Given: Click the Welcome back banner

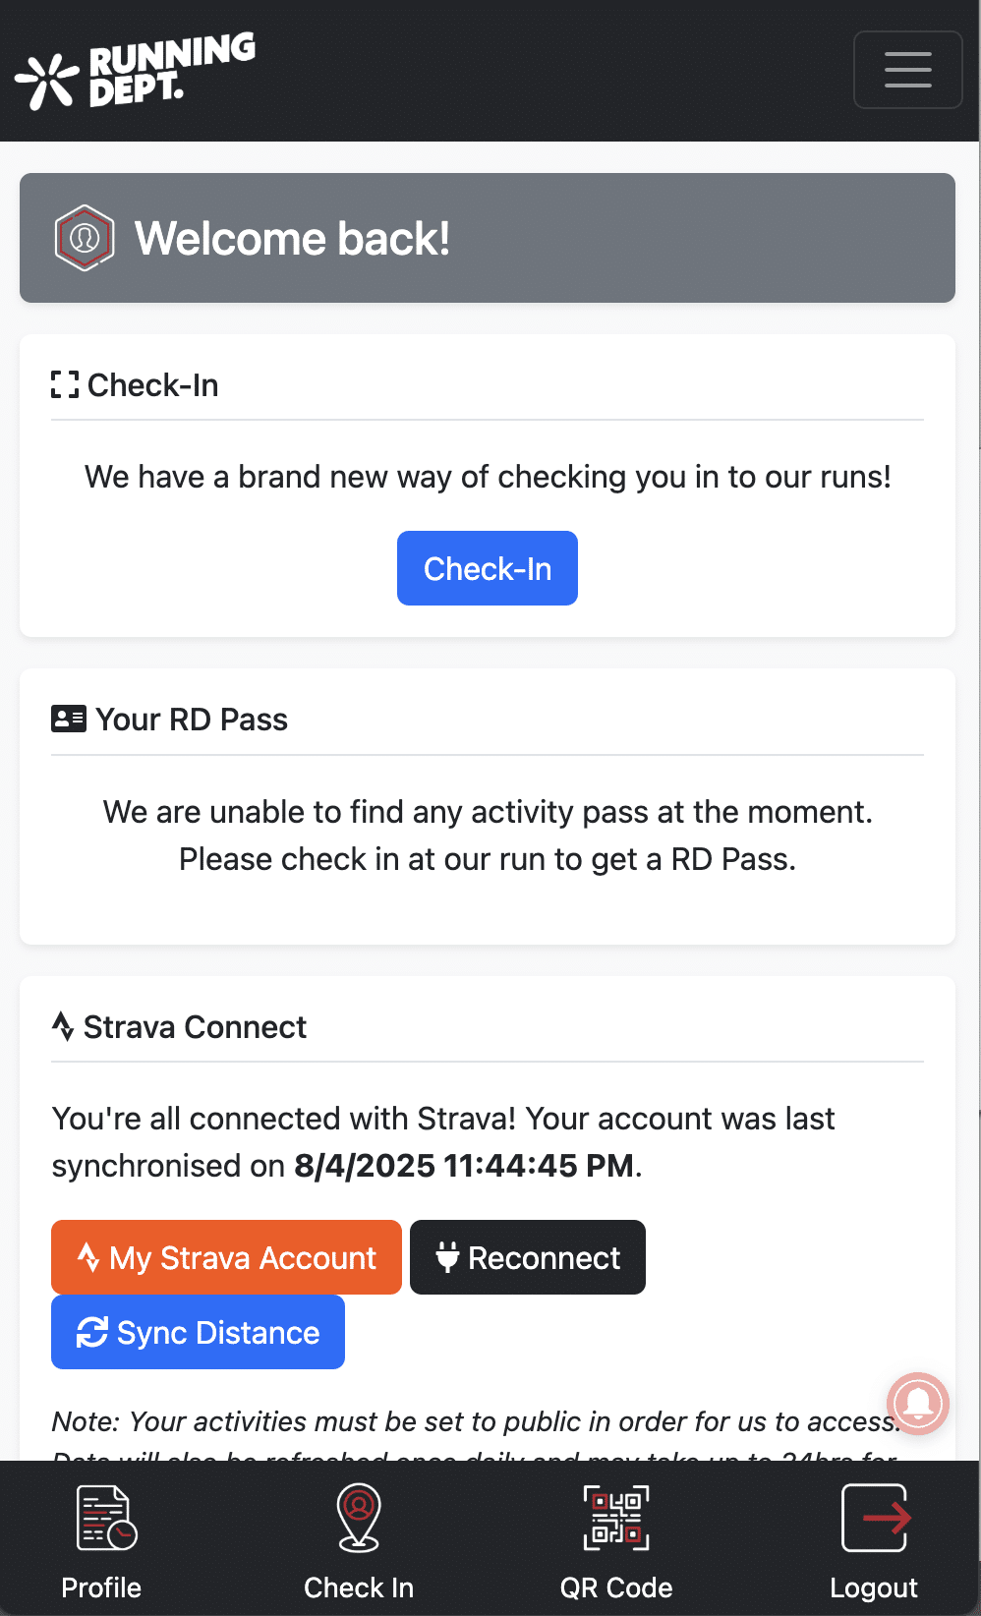Looking at the screenshot, I should (488, 238).
